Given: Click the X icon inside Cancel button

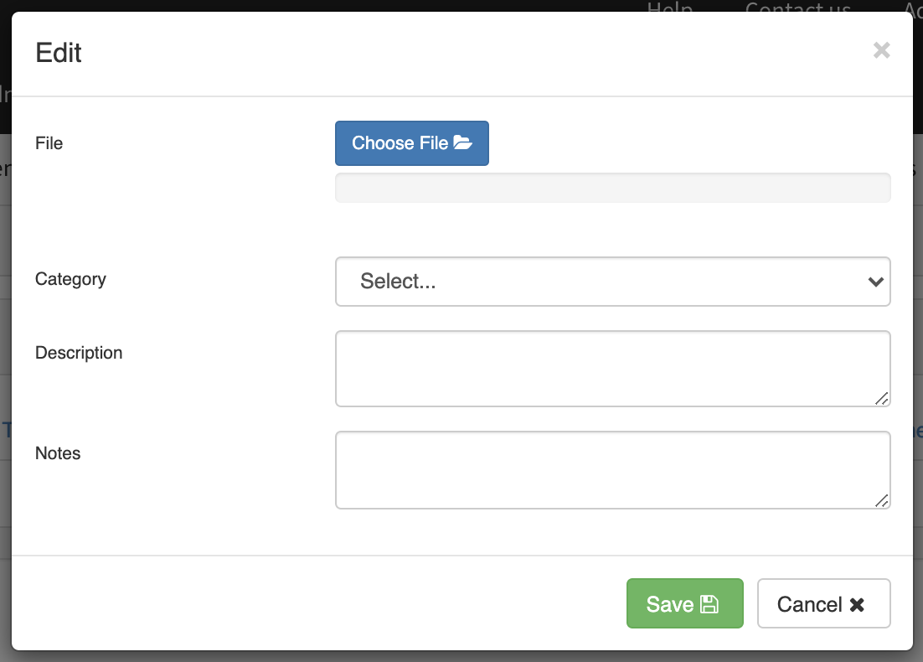Looking at the screenshot, I should coord(857,604).
